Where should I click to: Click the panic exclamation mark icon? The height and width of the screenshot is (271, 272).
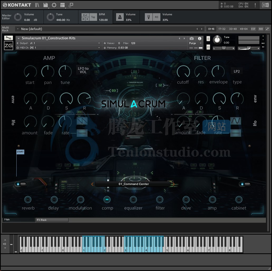(x=255, y=5)
